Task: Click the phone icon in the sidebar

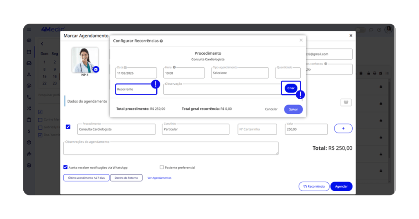Action: [29, 97]
